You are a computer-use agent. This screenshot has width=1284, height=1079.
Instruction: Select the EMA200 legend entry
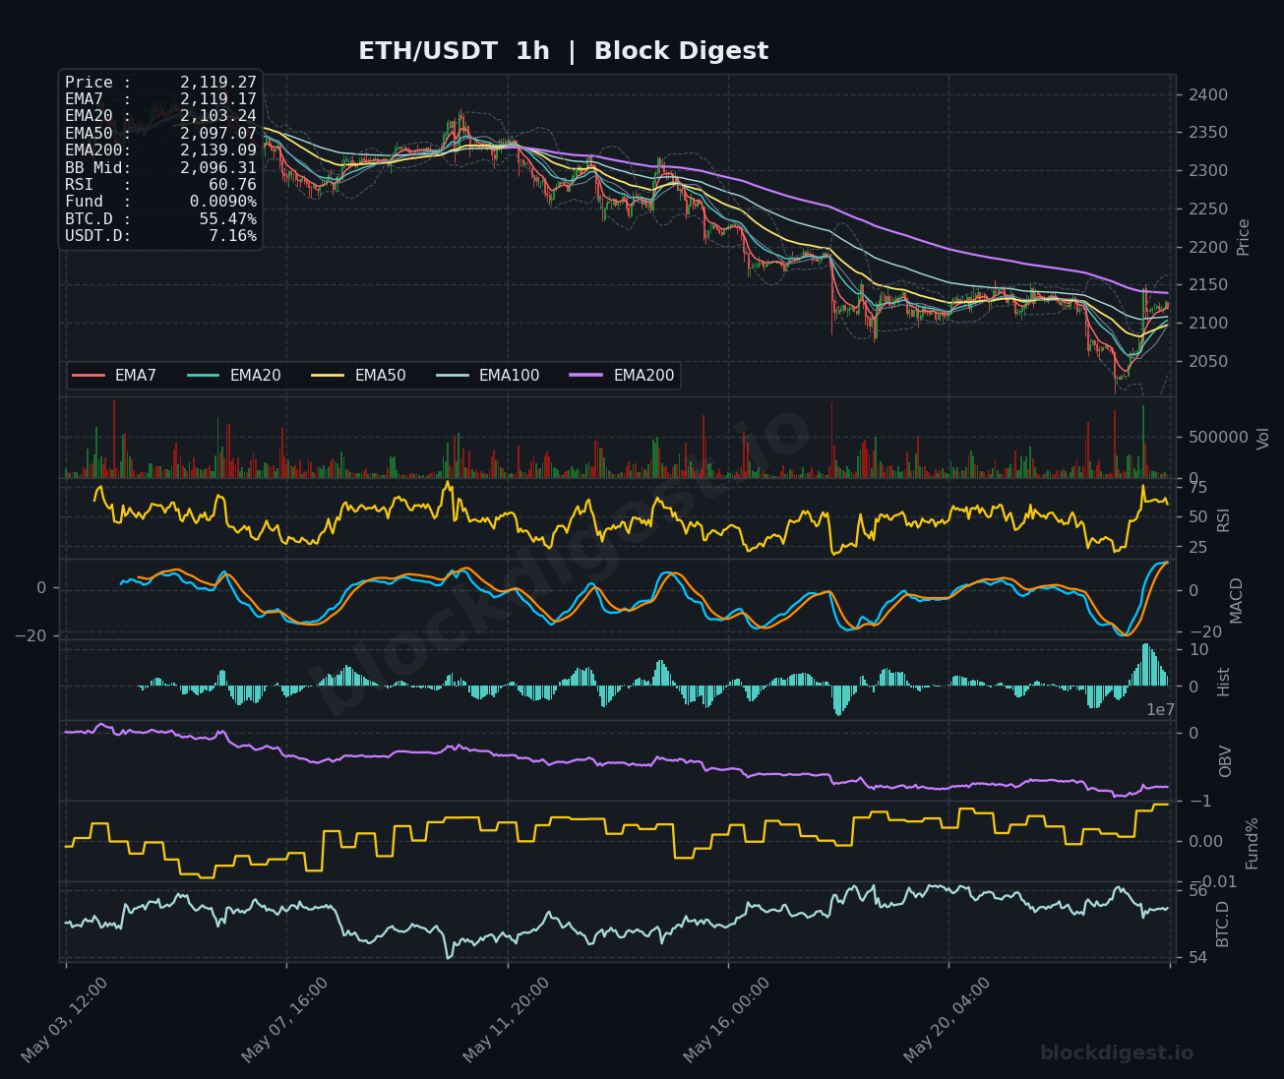click(623, 376)
